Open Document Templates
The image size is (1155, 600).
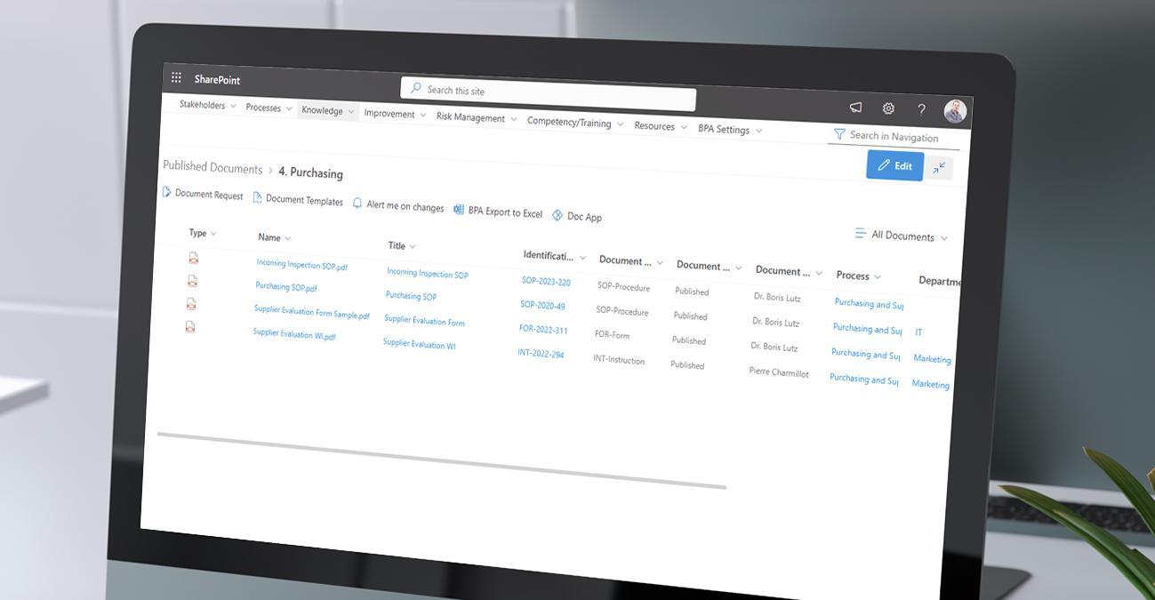coord(298,199)
